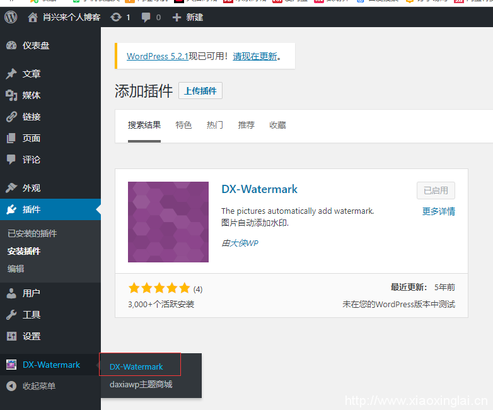Click the 添加插件 page heading
The width and height of the screenshot is (493, 410).
pyautogui.click(x=144, y=91)
